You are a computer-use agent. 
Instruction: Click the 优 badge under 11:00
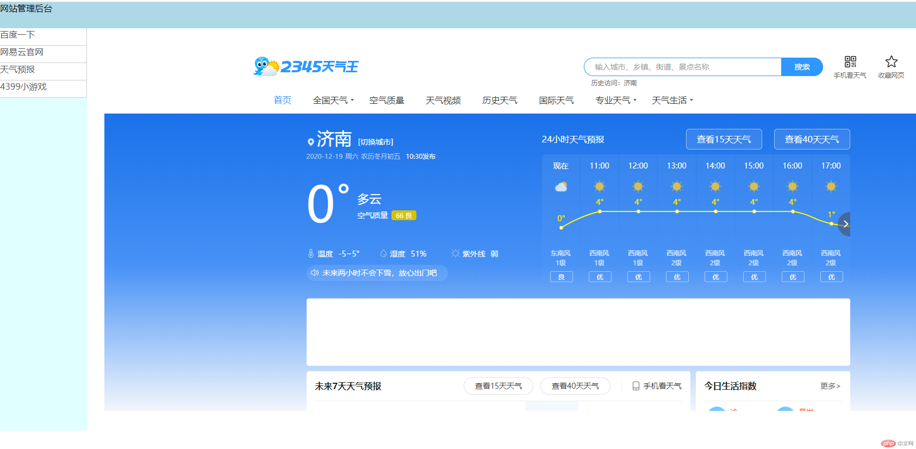[x=600, y=277]
